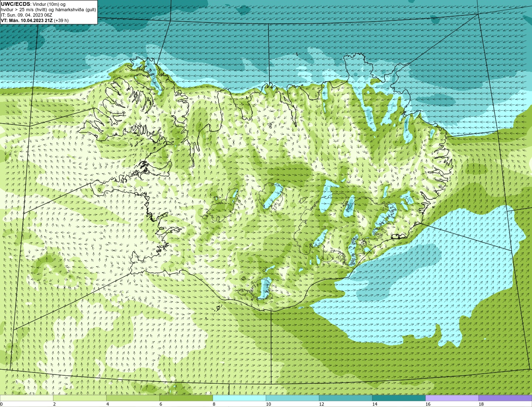532x407 pixels.
Task: Click the '4' label on the wind scale
Action: 108,404
